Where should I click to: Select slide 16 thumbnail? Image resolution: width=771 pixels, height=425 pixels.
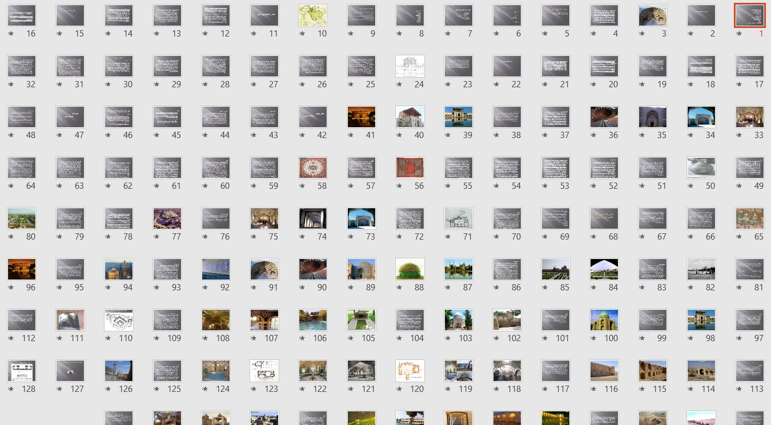22,15
